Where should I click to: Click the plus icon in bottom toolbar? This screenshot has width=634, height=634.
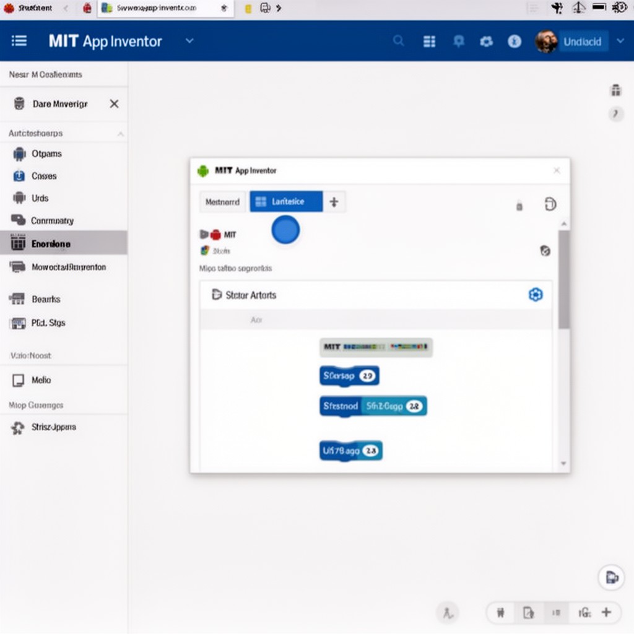coord(606,612)
